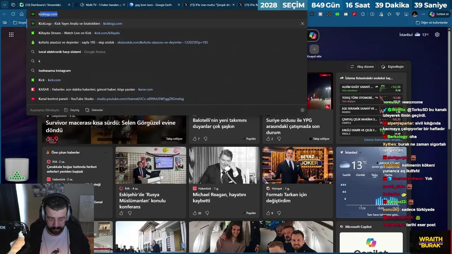Filter suggestions by Sekmeler
The image size is (452, 254).
click(x=94, y=110)
